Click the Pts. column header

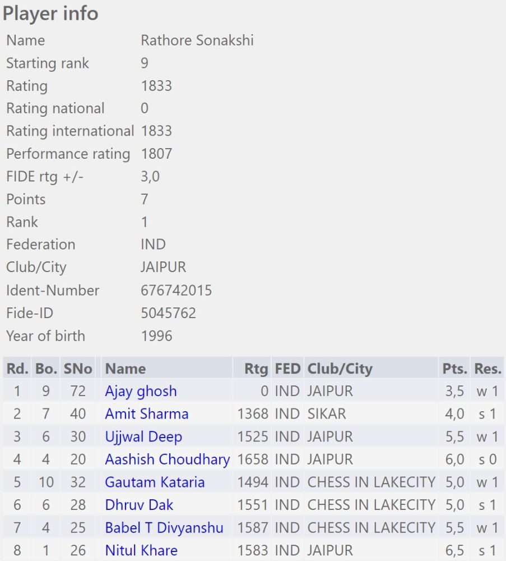click(454, 369)
